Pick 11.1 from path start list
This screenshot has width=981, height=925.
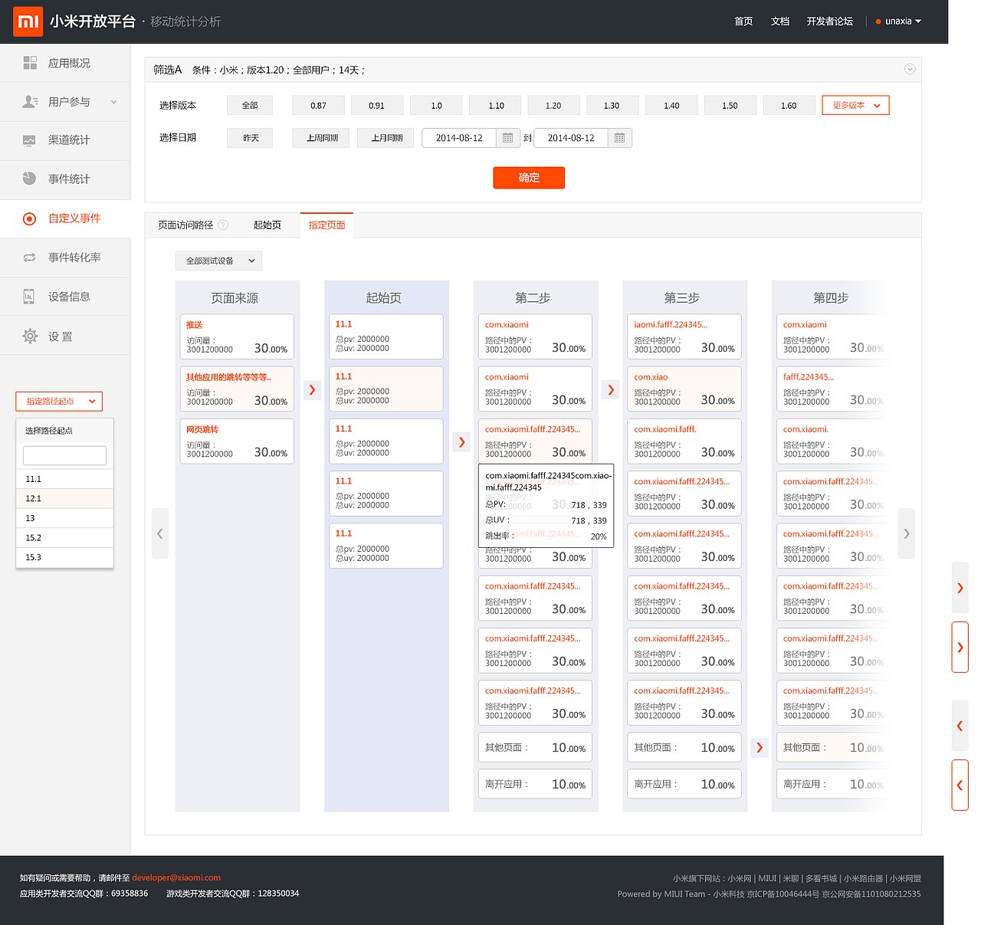coord(64,479)
